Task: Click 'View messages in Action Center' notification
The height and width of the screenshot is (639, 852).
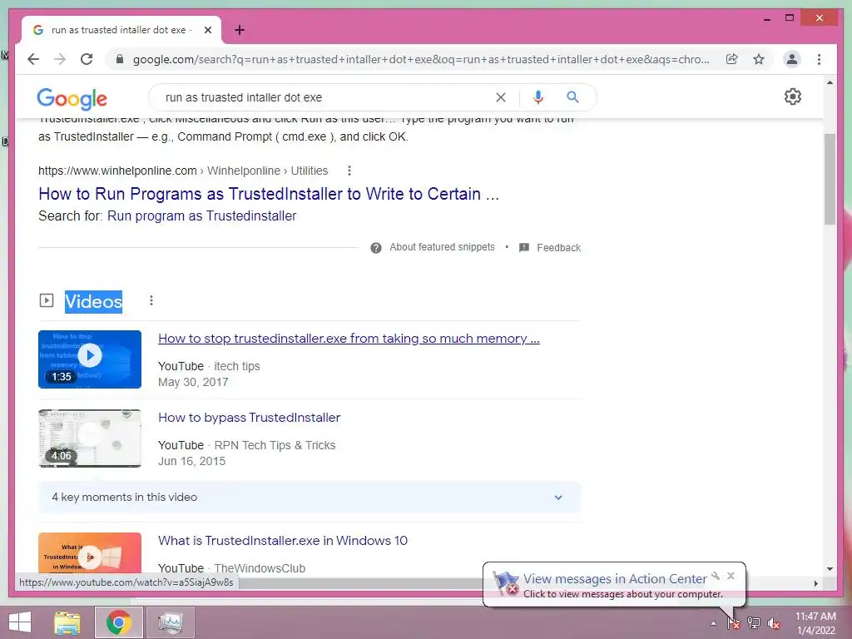Action: click(615, 579)
